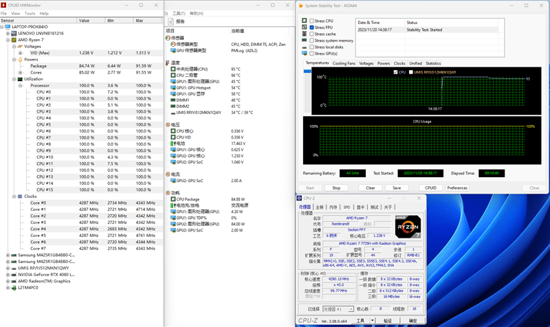Switch to the Cooling Fans tab
This screenshot has height=327, width=550.
(344, 63)
